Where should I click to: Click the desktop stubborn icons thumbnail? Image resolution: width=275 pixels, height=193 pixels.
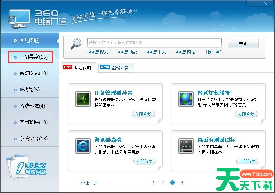click(x=186, y=146)
